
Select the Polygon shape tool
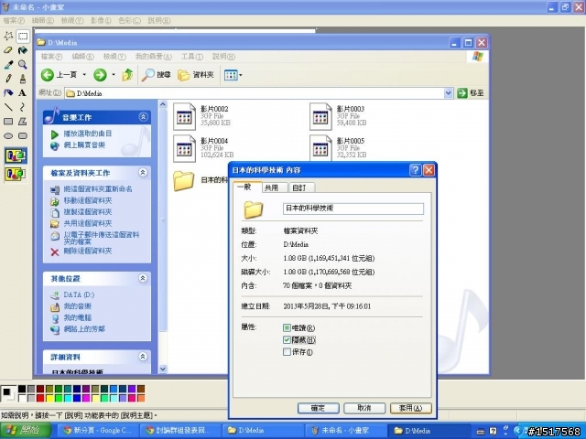point(23,122)
